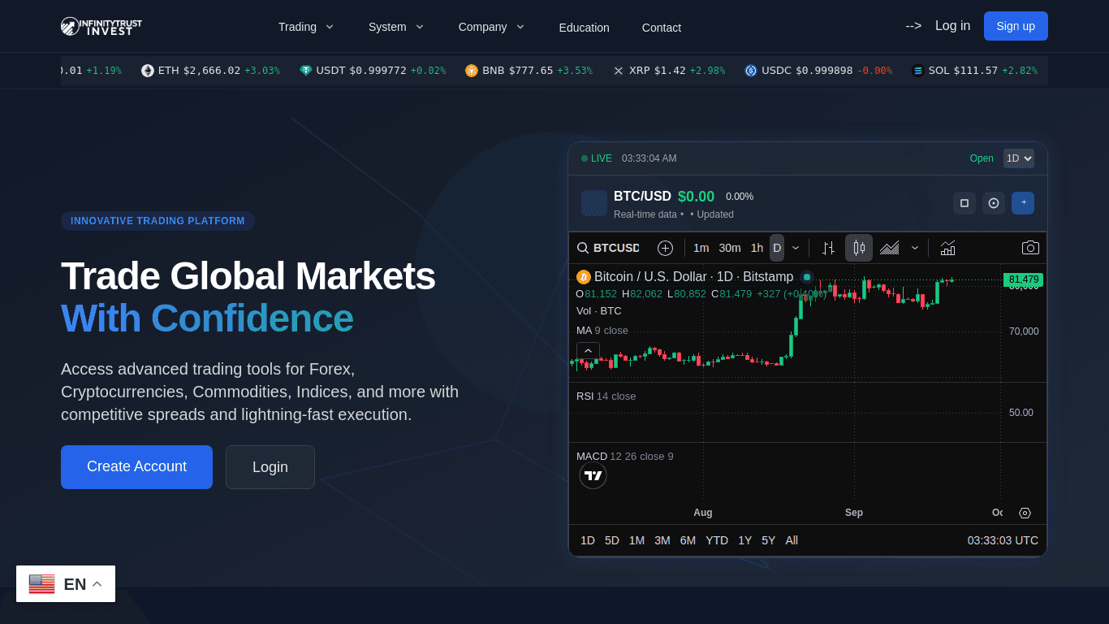Open the indicators chart icon
The width and height of the screenshot is (1109, 624).
(x=947, y=248)
